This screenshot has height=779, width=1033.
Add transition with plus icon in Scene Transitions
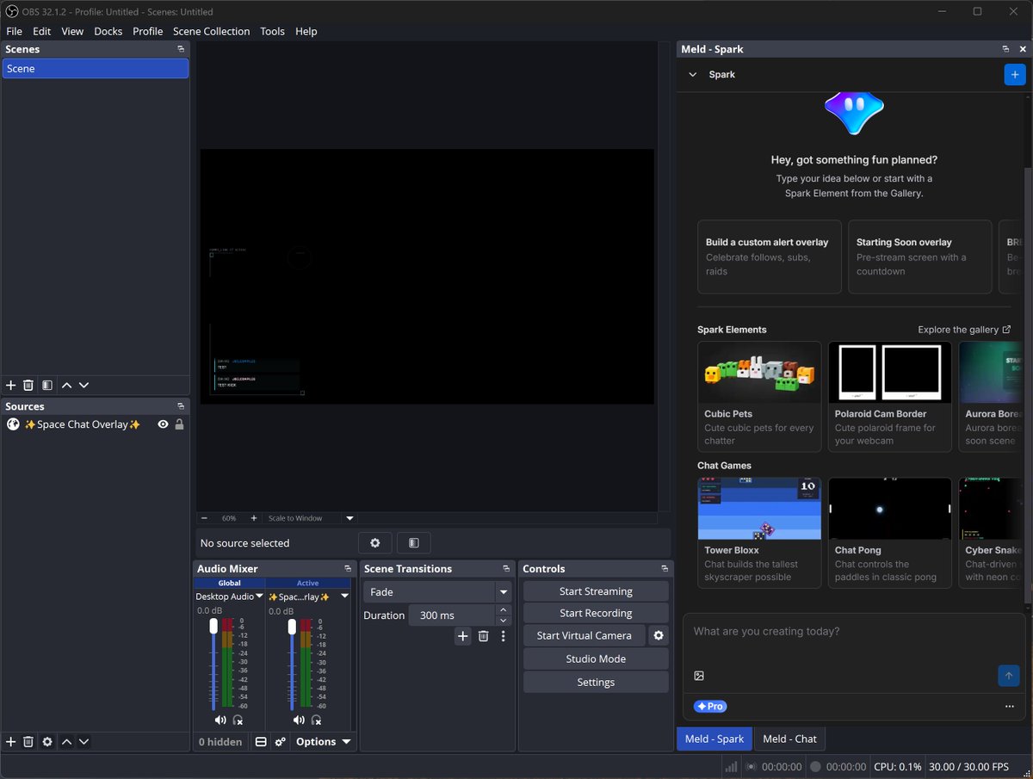point(462,636)
